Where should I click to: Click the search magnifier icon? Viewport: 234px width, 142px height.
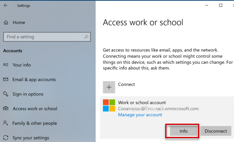tap(86, 37)
